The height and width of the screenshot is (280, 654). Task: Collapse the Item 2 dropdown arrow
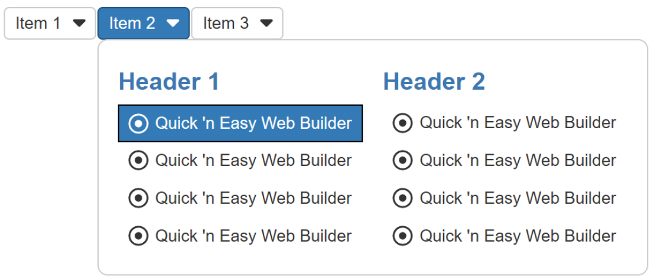click(173, 23)
